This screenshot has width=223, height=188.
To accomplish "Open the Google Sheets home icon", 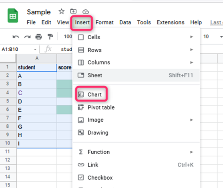I will pos(13,16).
